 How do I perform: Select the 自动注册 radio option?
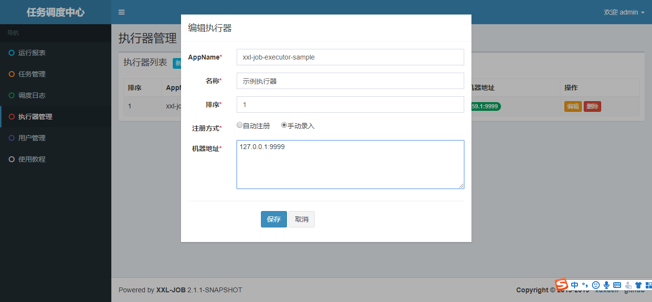[240, 125]
